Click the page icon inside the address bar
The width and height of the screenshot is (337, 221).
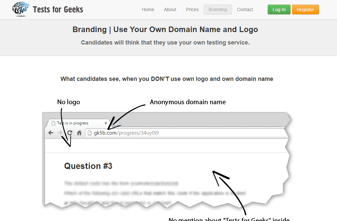pyautogui.click(x=90, y=133)
